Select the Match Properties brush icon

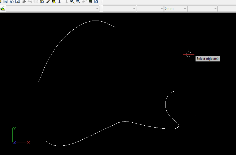tap(48, 1)
